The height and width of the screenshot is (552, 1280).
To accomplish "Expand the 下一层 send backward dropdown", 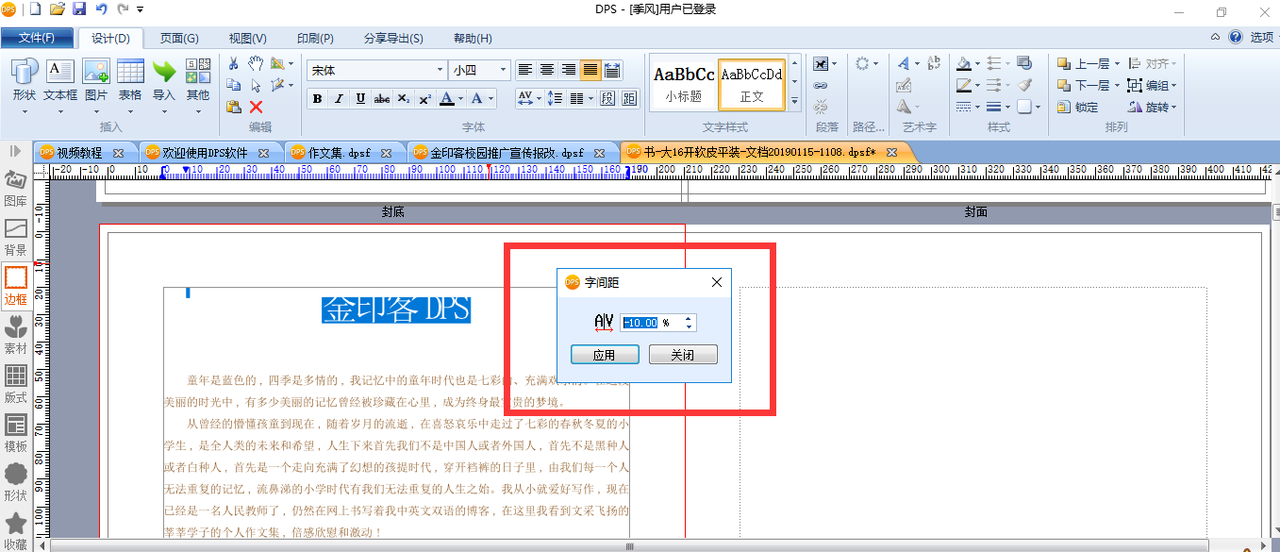I will 1118,85.
